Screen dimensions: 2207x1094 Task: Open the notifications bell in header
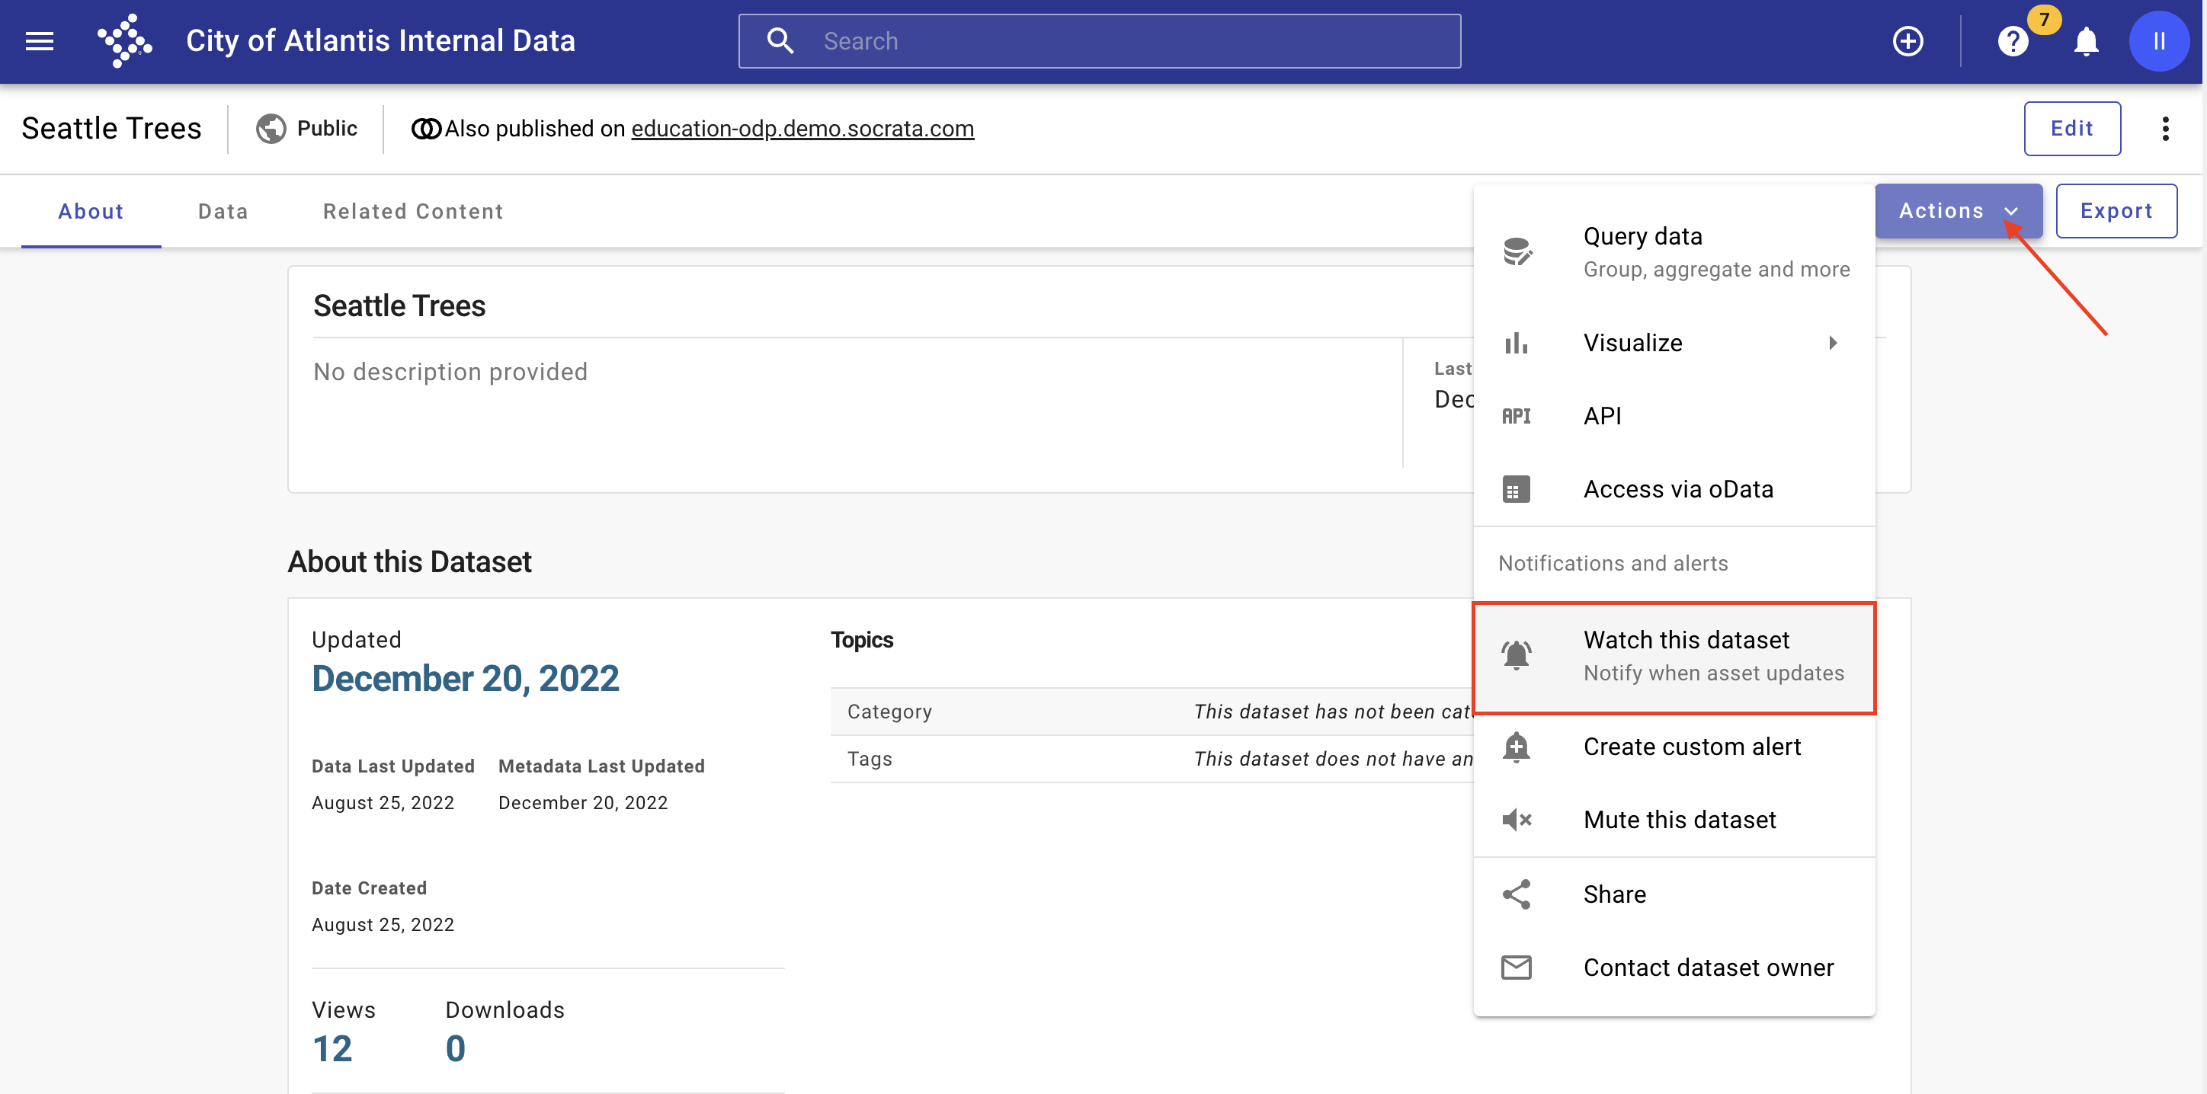click(x=2086, y=41)
